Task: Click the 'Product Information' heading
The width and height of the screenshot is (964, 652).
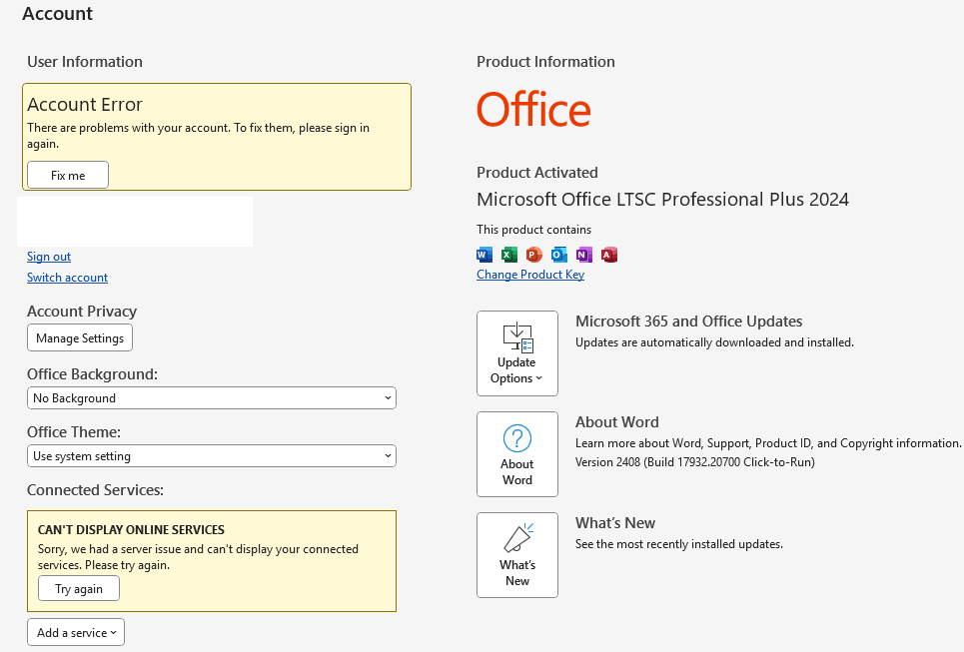Action: [546, 62]
